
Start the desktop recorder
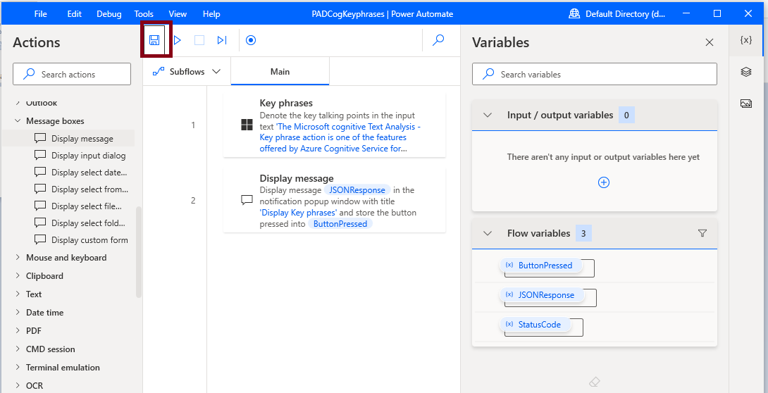[251, 40]
